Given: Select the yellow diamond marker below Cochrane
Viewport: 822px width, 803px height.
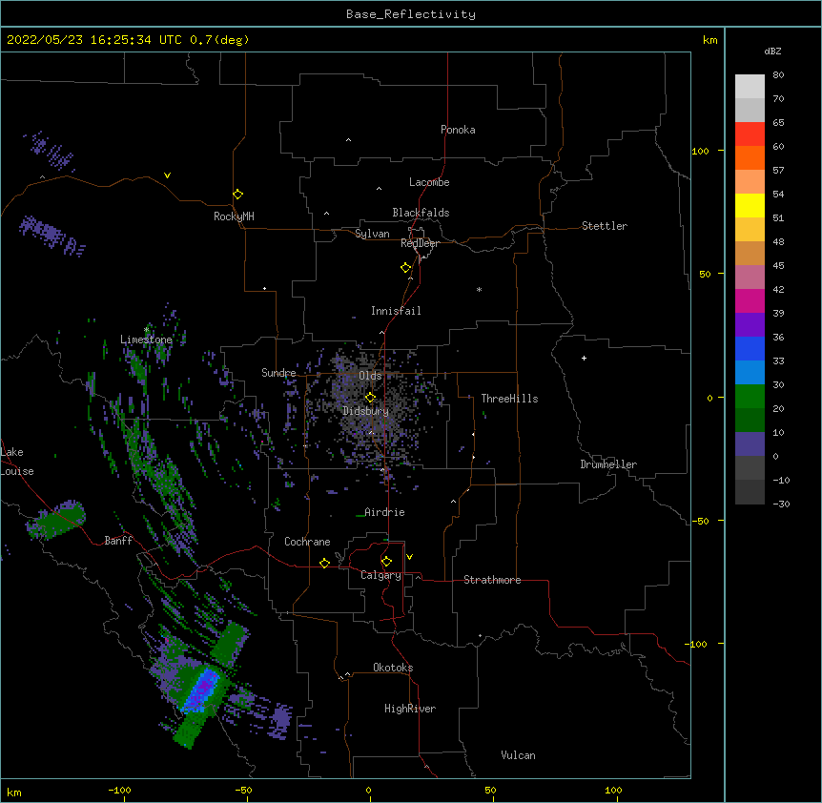Looking at the screenshot, I should tap(324, 563).
